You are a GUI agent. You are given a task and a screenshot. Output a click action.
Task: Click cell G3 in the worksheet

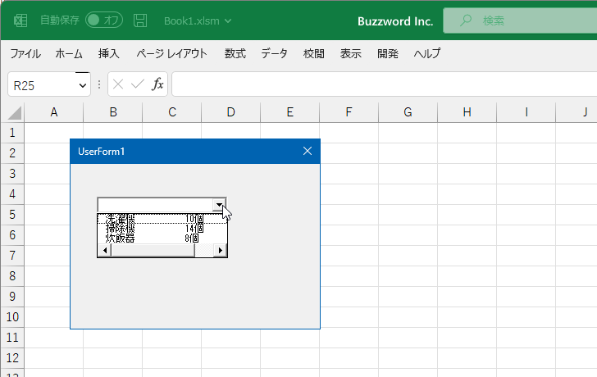(408, 174)
